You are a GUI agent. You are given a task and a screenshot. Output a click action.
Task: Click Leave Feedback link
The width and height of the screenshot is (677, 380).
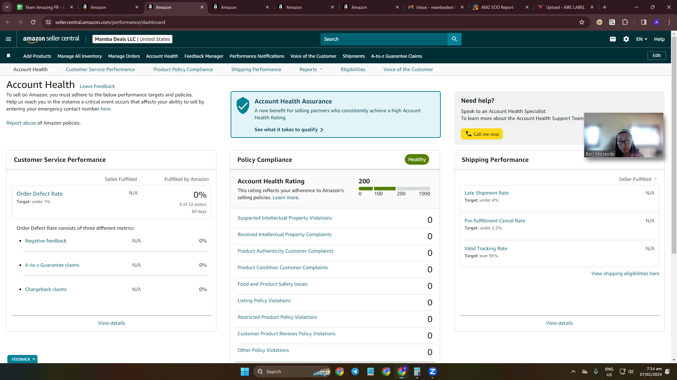(97, 86)
